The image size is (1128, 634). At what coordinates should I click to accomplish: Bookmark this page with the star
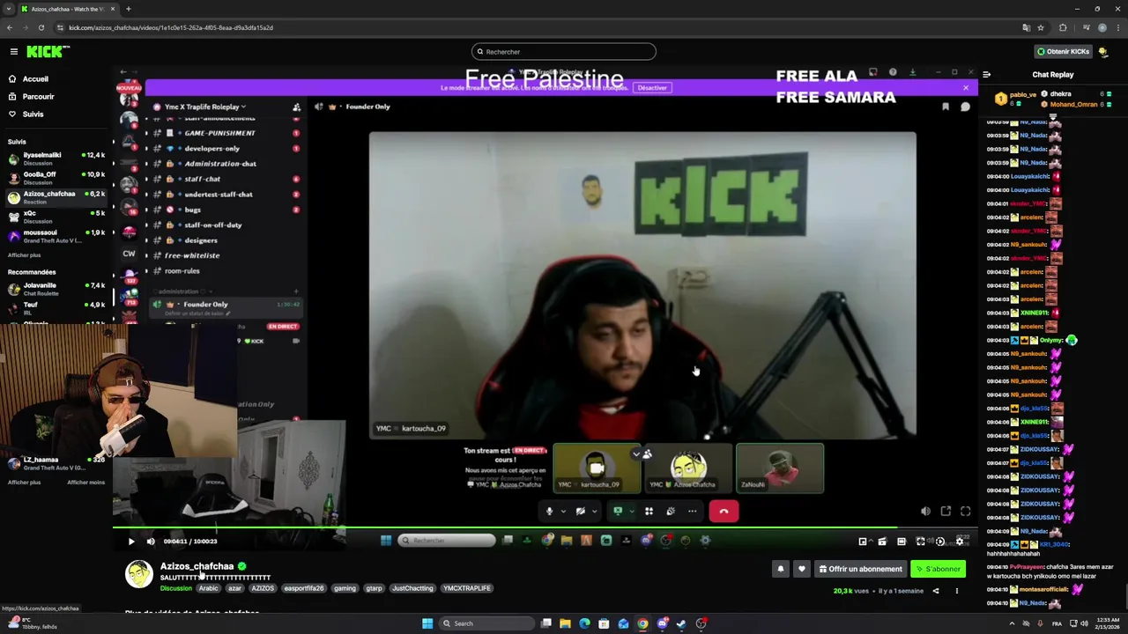tap(1041, 27)
